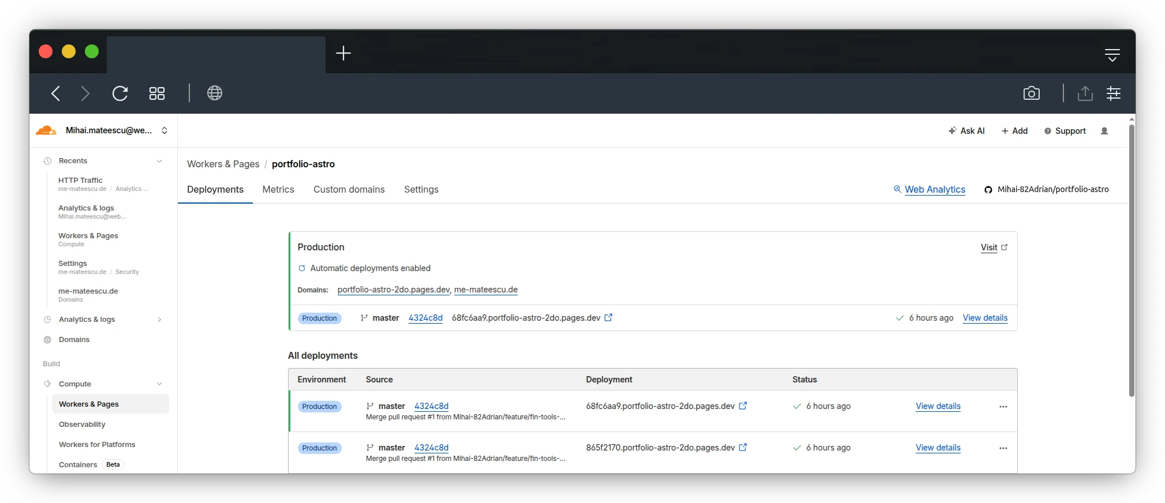Open Workers & Pages Compute recent item
The height and width of the screenshot is (503, 1165).
coord(88,239)
